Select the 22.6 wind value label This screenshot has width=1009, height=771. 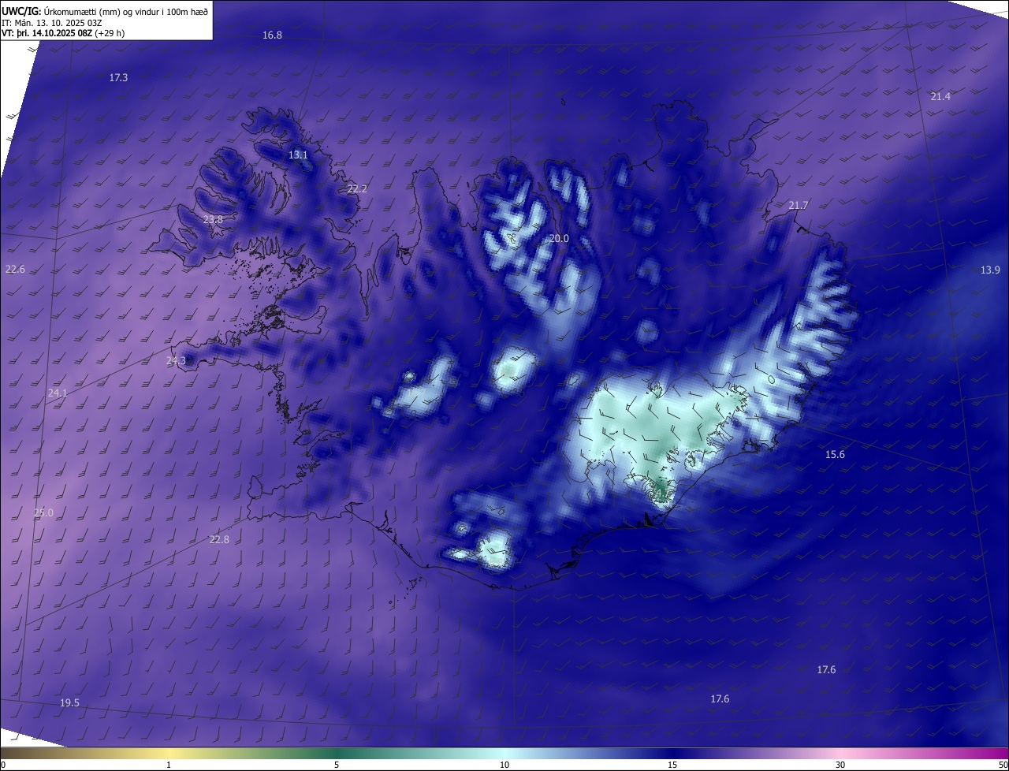(x=15, y=270)
